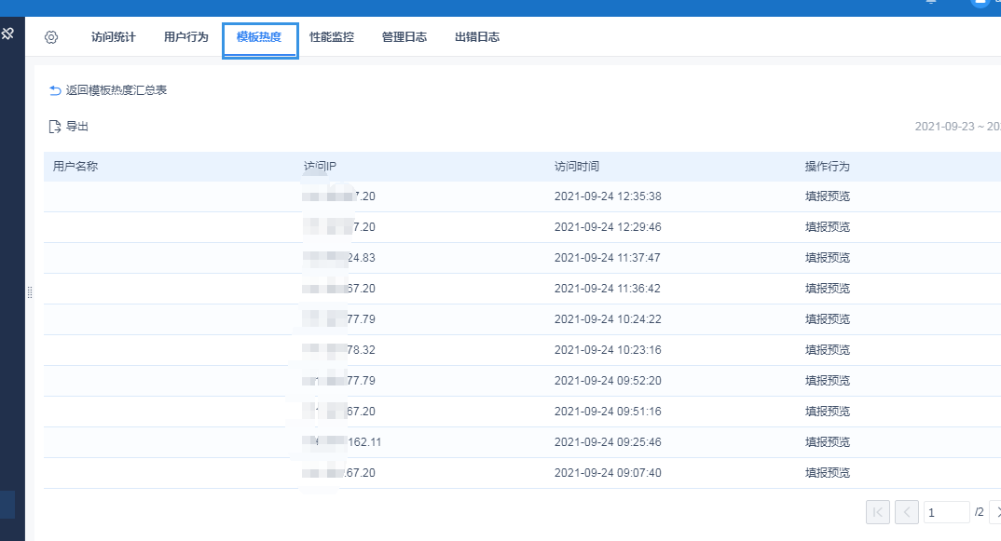Select access time 2021-09-24 12:29:46
Screen dimensions: 1001x541
tap(608, 227)
